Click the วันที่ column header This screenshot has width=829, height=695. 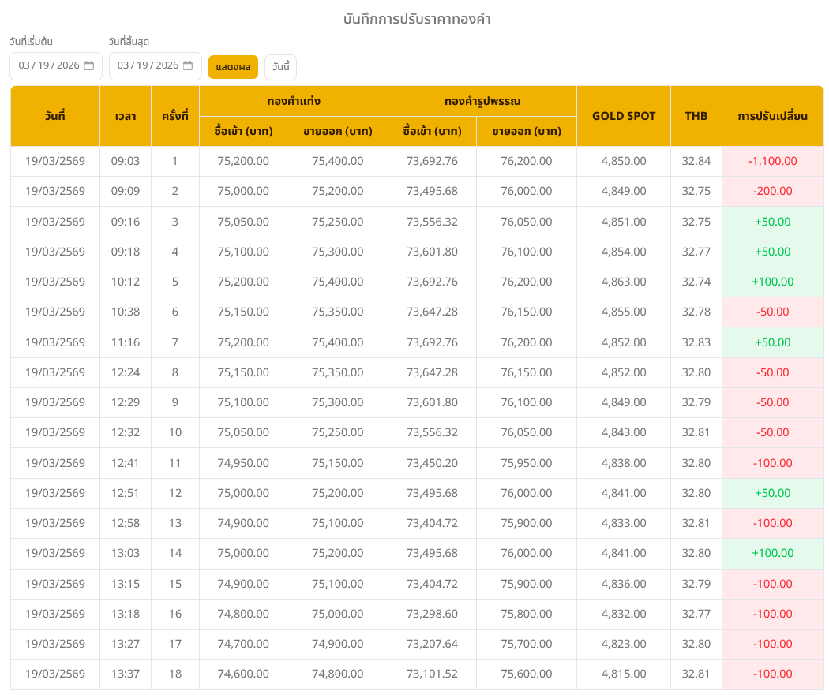(x=55, y=116)
